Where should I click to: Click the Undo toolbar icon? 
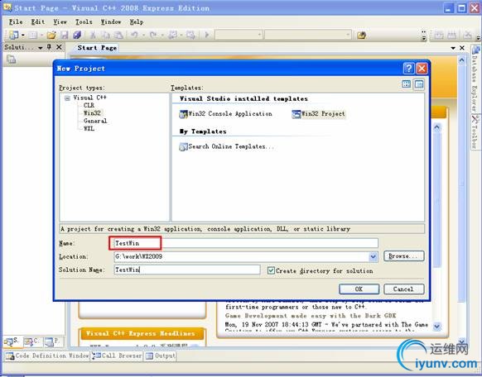(134, 35)
